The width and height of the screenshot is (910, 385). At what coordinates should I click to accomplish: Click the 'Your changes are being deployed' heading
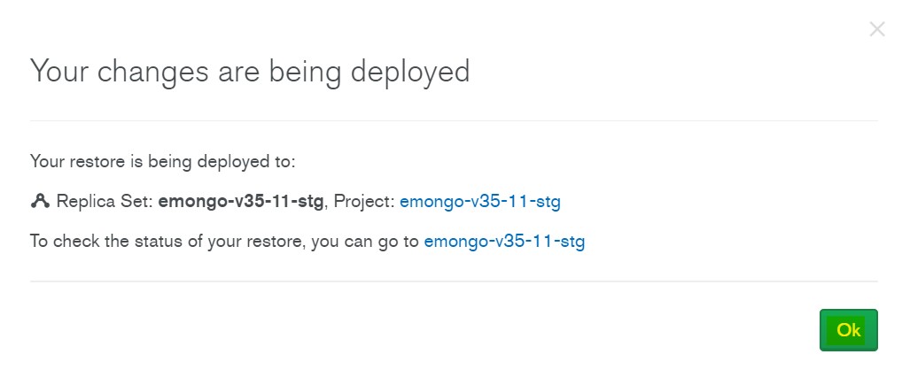click(x=250, y=71)
